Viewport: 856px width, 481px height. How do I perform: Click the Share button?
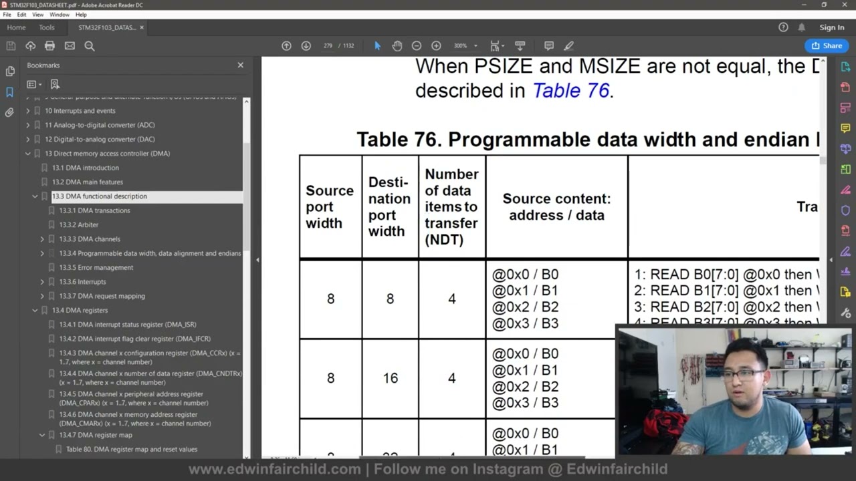click(x=827, y=45)
